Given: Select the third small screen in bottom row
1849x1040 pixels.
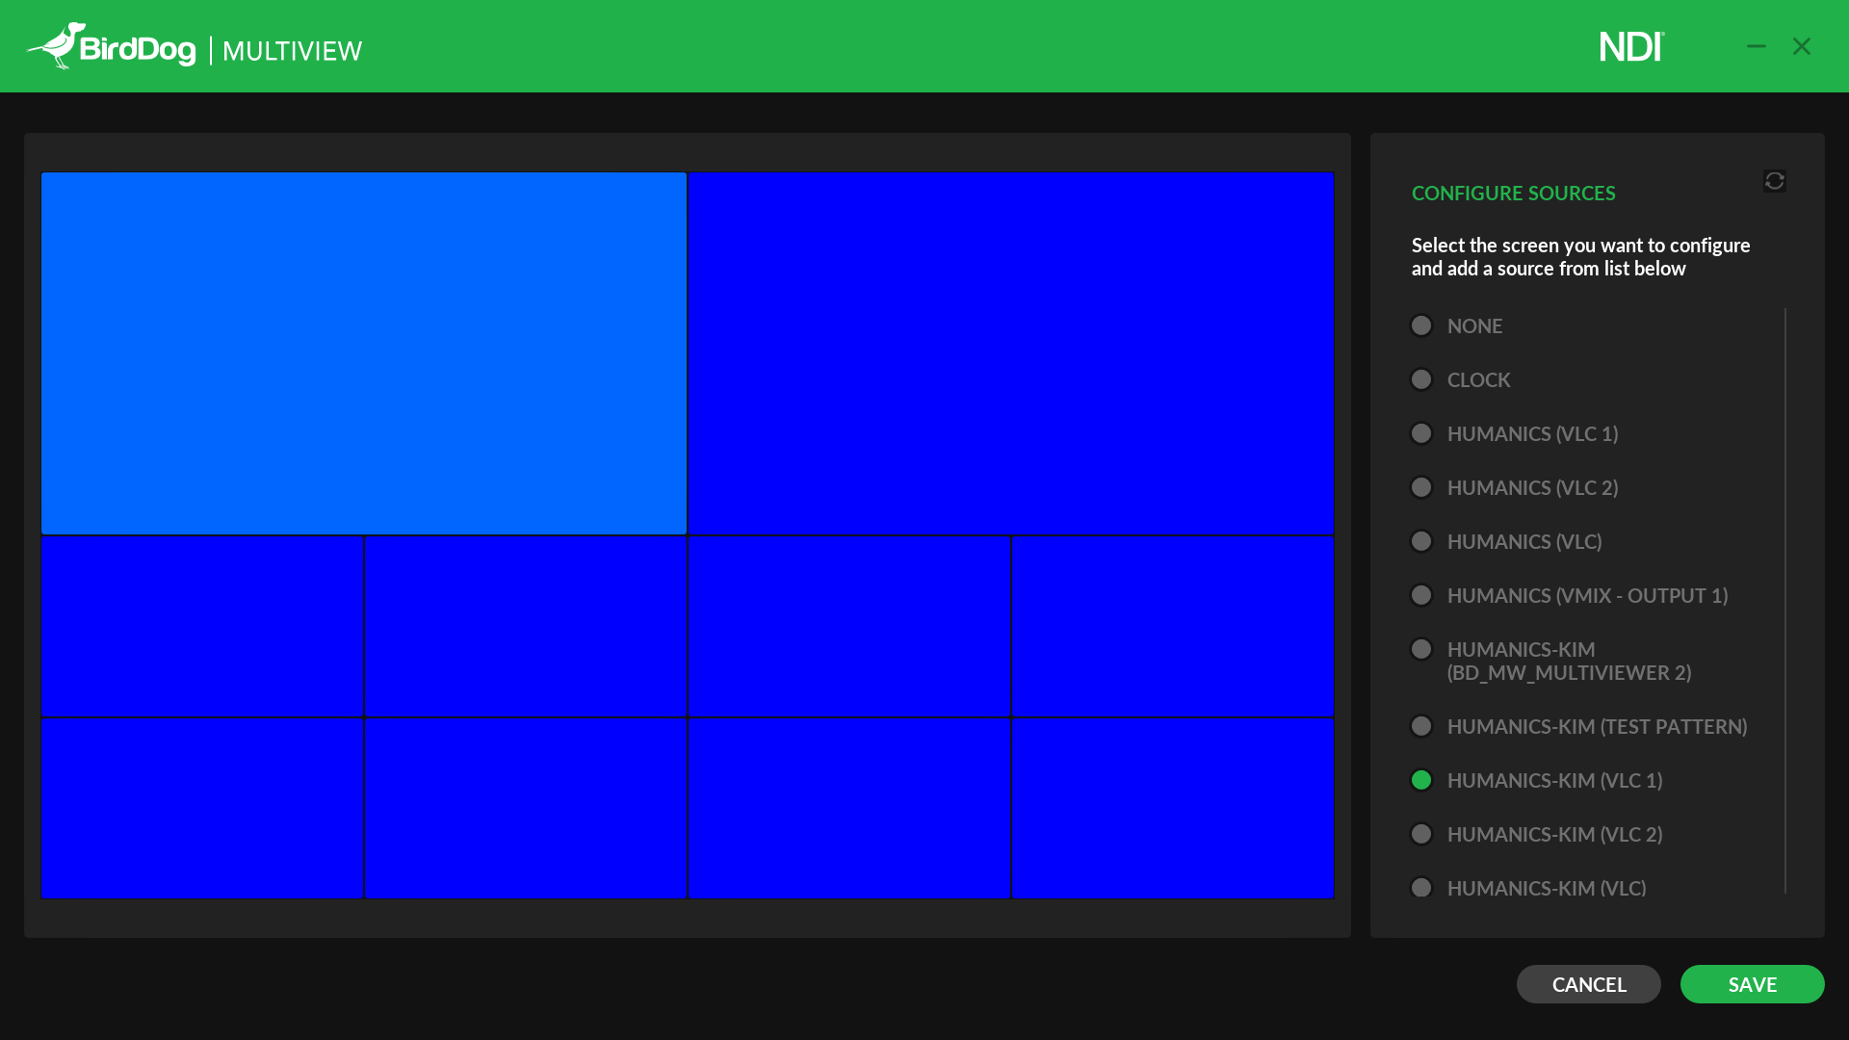Looking at the screenshot, I should [849, 809].
